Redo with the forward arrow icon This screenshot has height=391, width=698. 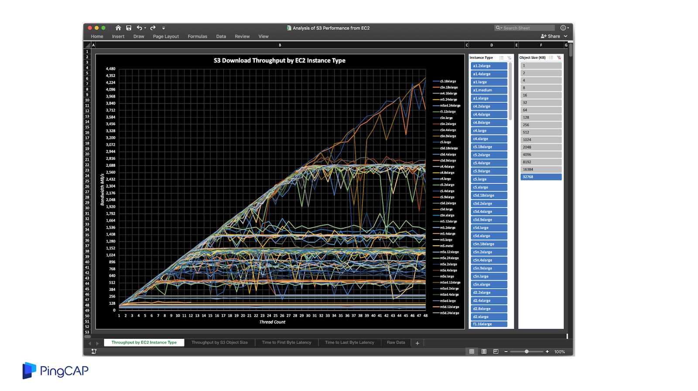tap(153, 28)
